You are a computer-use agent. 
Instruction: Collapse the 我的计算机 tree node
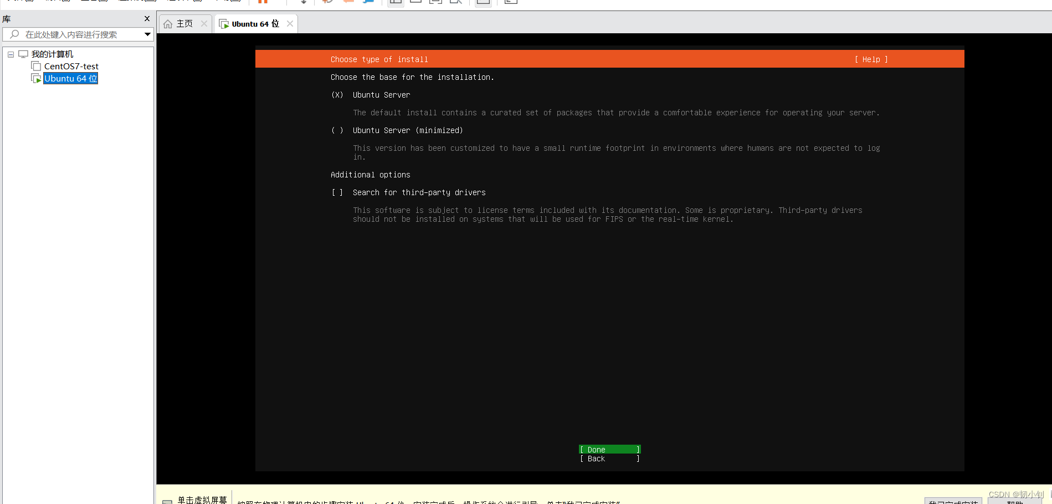[x=10, y=54]
